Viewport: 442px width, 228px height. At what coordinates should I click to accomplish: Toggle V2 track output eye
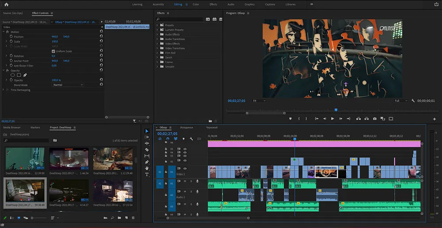(185, 161)
